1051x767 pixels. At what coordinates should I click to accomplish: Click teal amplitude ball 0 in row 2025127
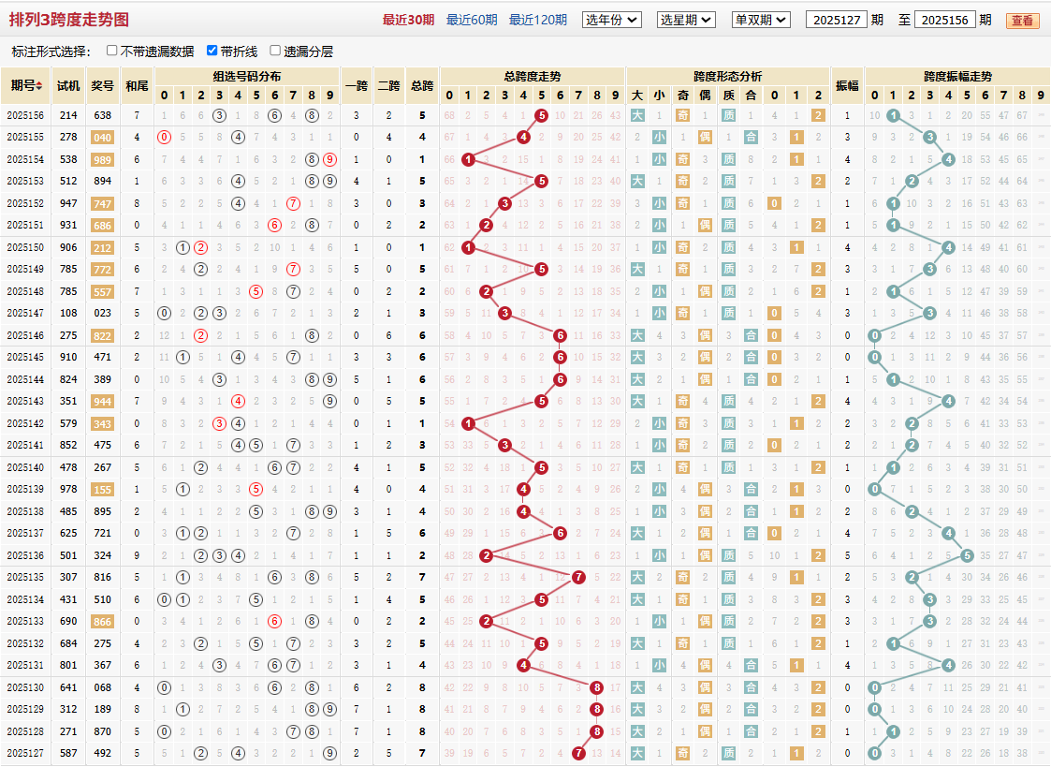coord(874,753)
